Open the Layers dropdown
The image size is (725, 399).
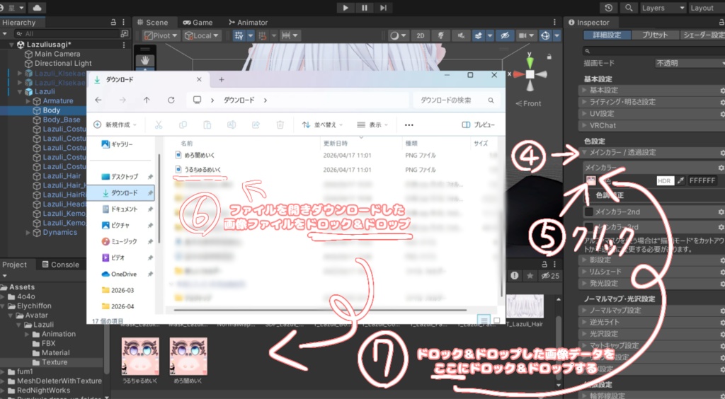click(x=663, y=8)
